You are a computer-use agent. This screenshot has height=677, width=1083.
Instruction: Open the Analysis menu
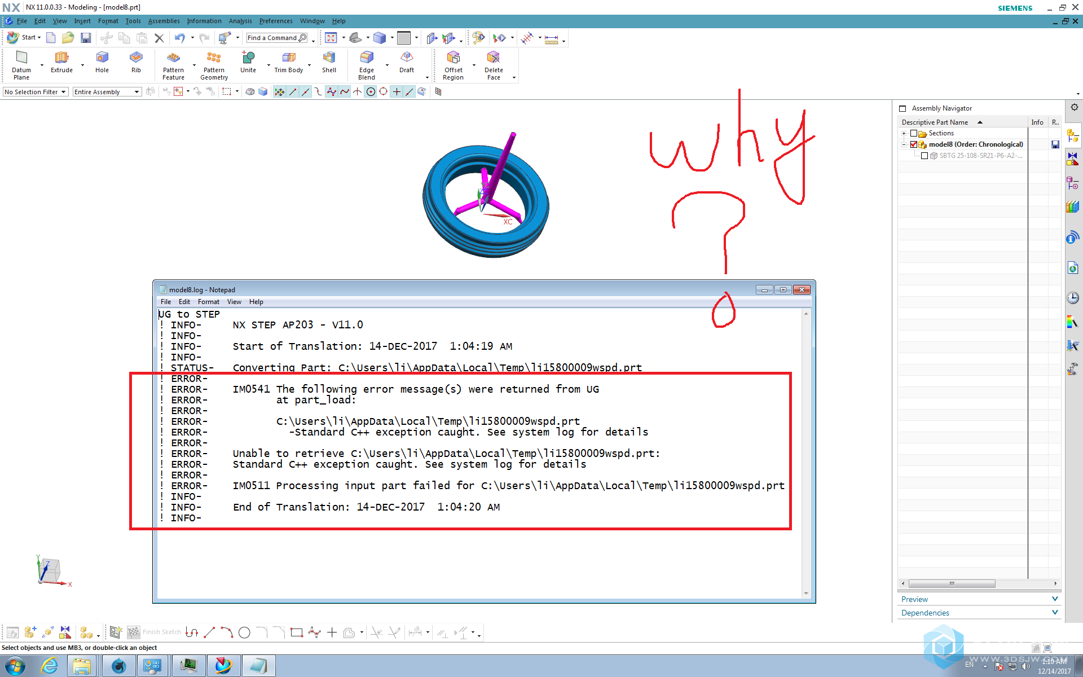click(240, 21)
